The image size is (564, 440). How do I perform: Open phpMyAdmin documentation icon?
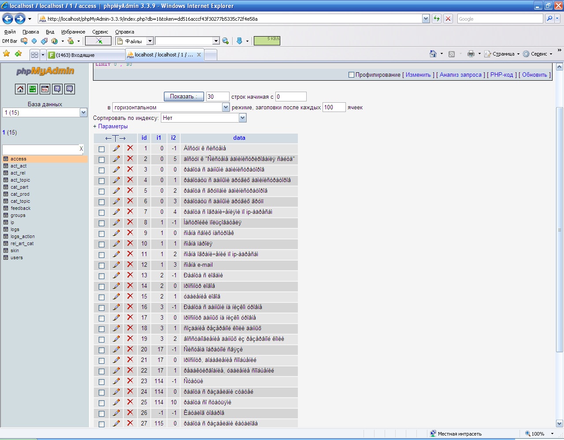pos(57,89)
